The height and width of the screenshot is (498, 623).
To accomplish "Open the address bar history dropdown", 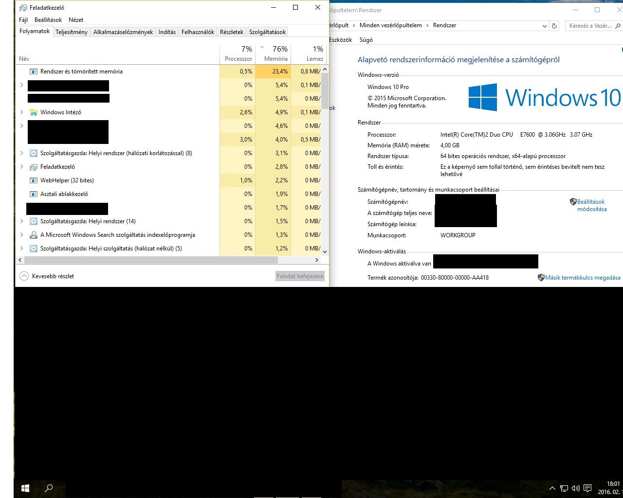I will click(x=544, y=26).
